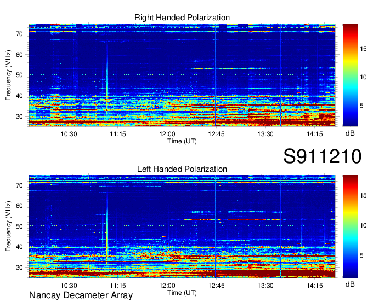Click the "Right Handed Polarization" plot title
Image resolution: width=373 pixels, height=302 pixels.
(182, 18)
